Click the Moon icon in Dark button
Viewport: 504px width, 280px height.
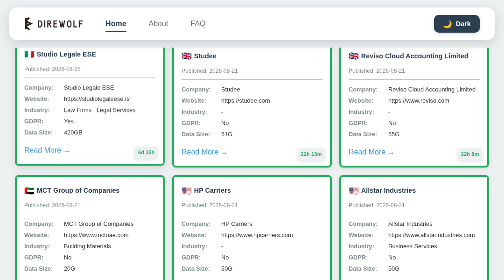pos(447,24)
